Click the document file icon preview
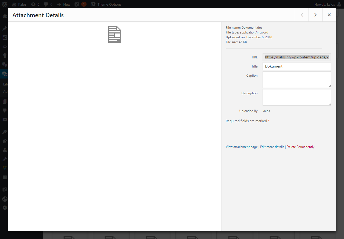This screenshot has width=344, height=239. 115,35
